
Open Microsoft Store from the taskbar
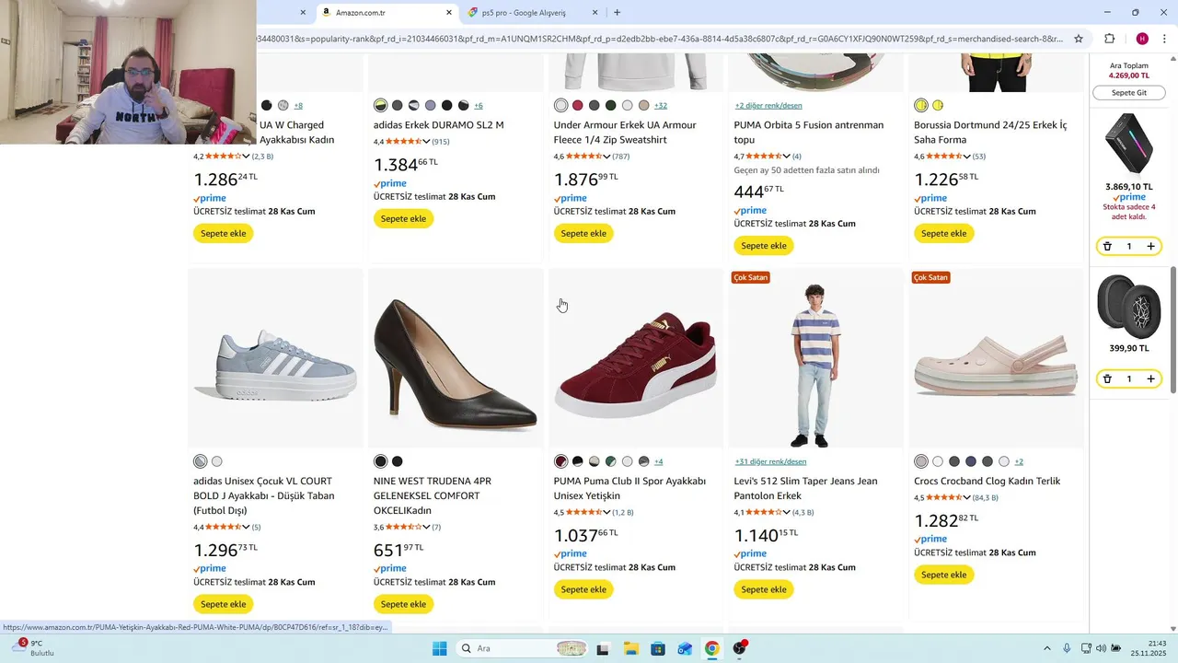657,648
